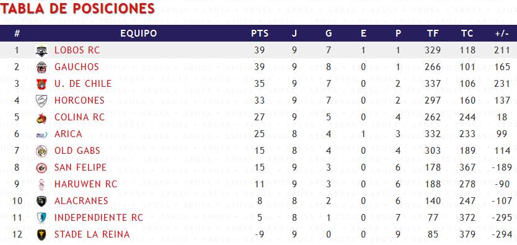Click the +/- column header
The height and width of the screenshot is (245, 517).
click(502, 33)
